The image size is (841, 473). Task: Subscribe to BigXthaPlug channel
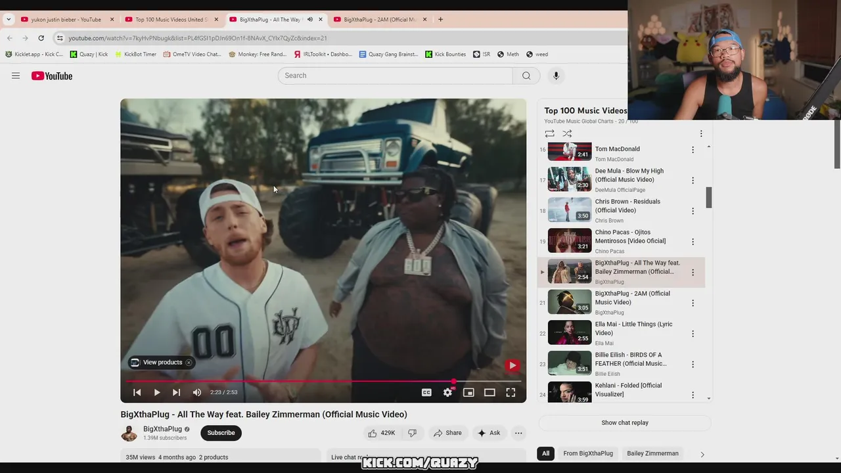point(221,433)
